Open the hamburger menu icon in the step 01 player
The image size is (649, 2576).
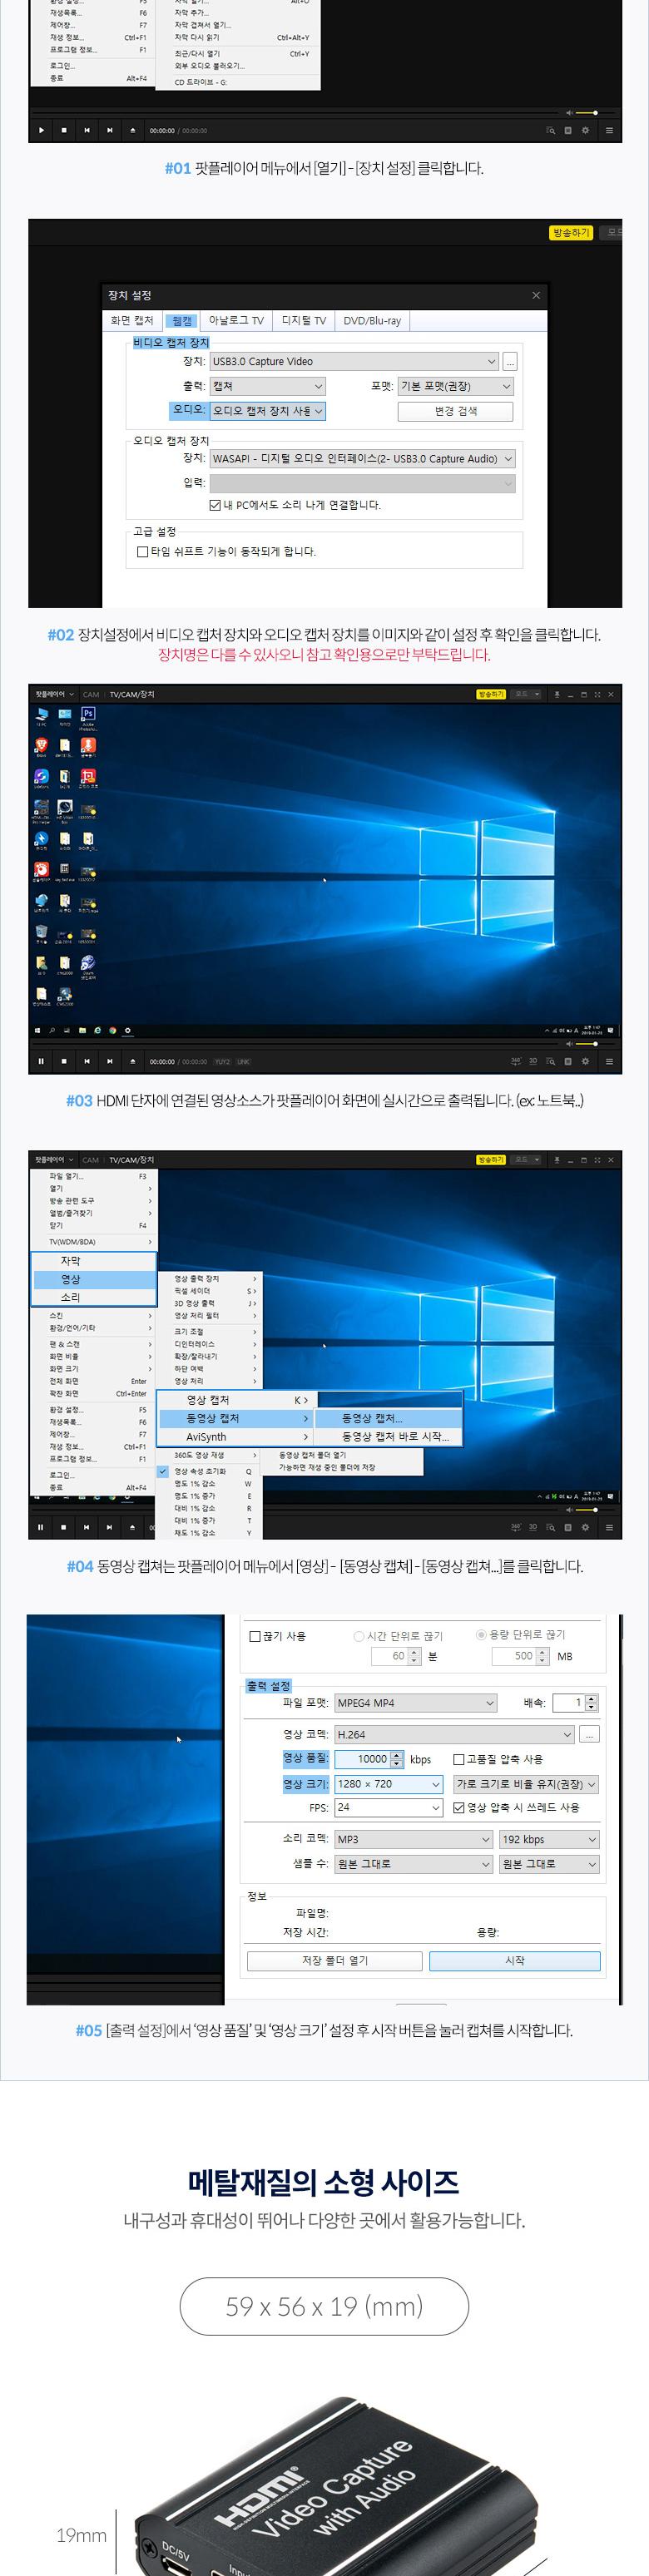click(x=609, y=130)
